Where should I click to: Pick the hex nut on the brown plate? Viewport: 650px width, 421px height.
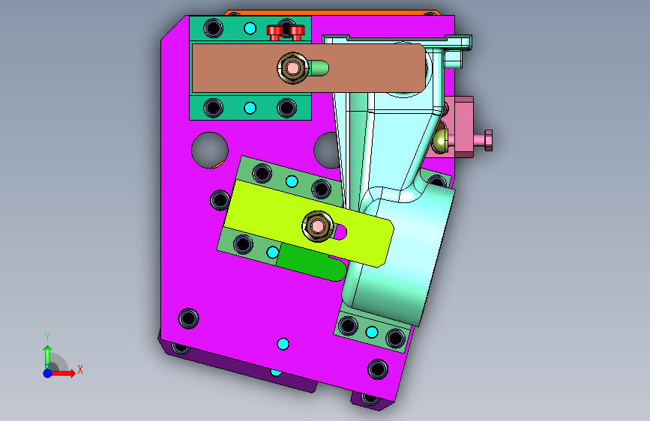pos(293,68)
